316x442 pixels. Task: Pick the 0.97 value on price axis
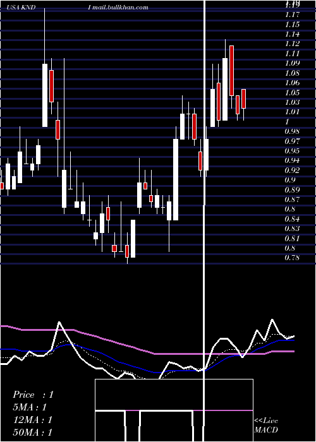coord(292,141)
